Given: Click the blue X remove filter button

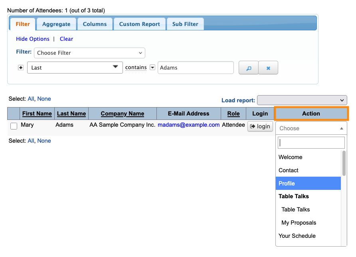Looking at the screenshot, I should [x=268, y=68].
